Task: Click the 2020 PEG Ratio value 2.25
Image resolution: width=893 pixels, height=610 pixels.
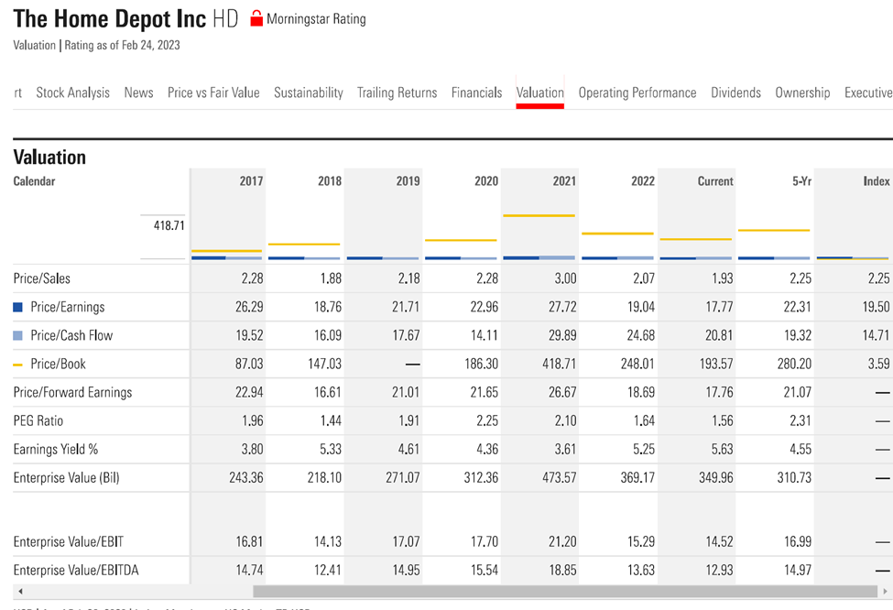Action: point(487,421)
